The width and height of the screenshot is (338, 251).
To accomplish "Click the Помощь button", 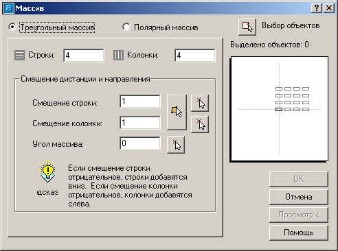I will (x=299, y=232).
